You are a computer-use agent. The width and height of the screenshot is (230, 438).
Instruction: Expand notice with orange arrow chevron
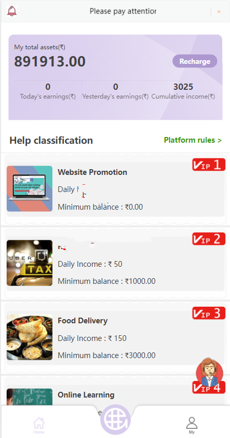(219, 11)
